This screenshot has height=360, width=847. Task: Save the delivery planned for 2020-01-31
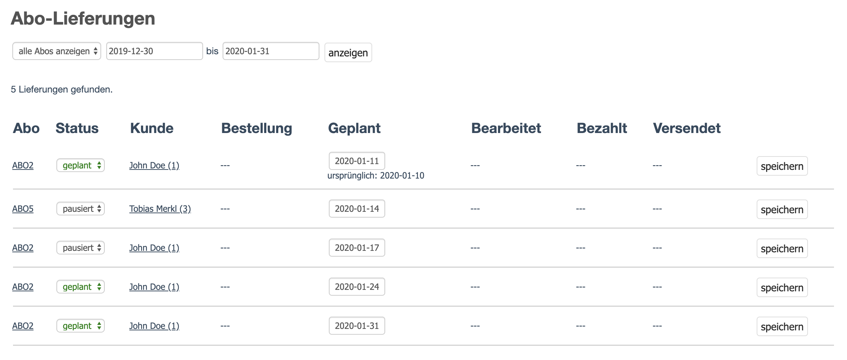point(782,327)
